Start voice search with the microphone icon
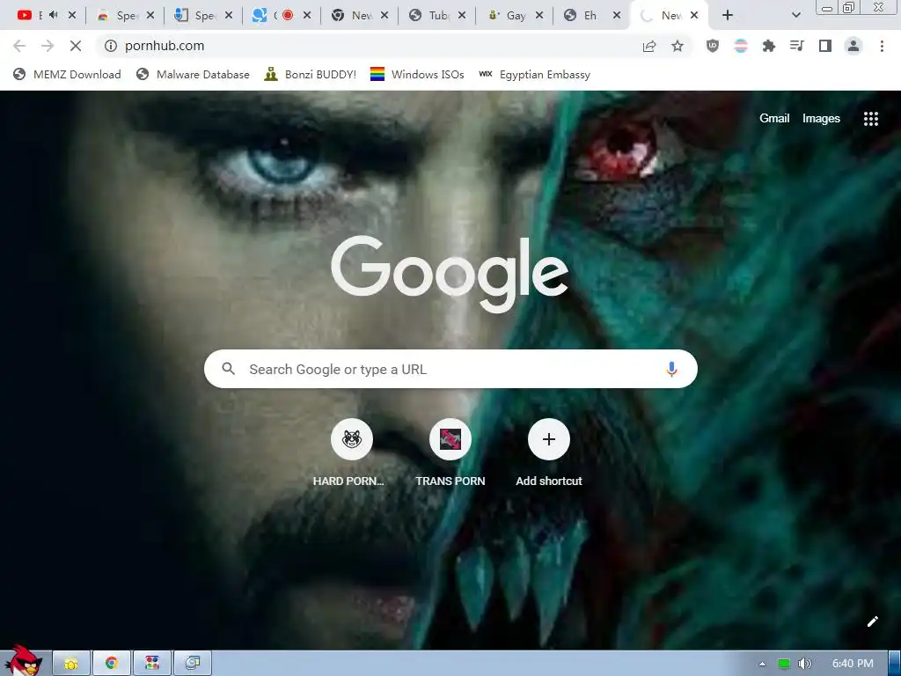 click(671, 369)
